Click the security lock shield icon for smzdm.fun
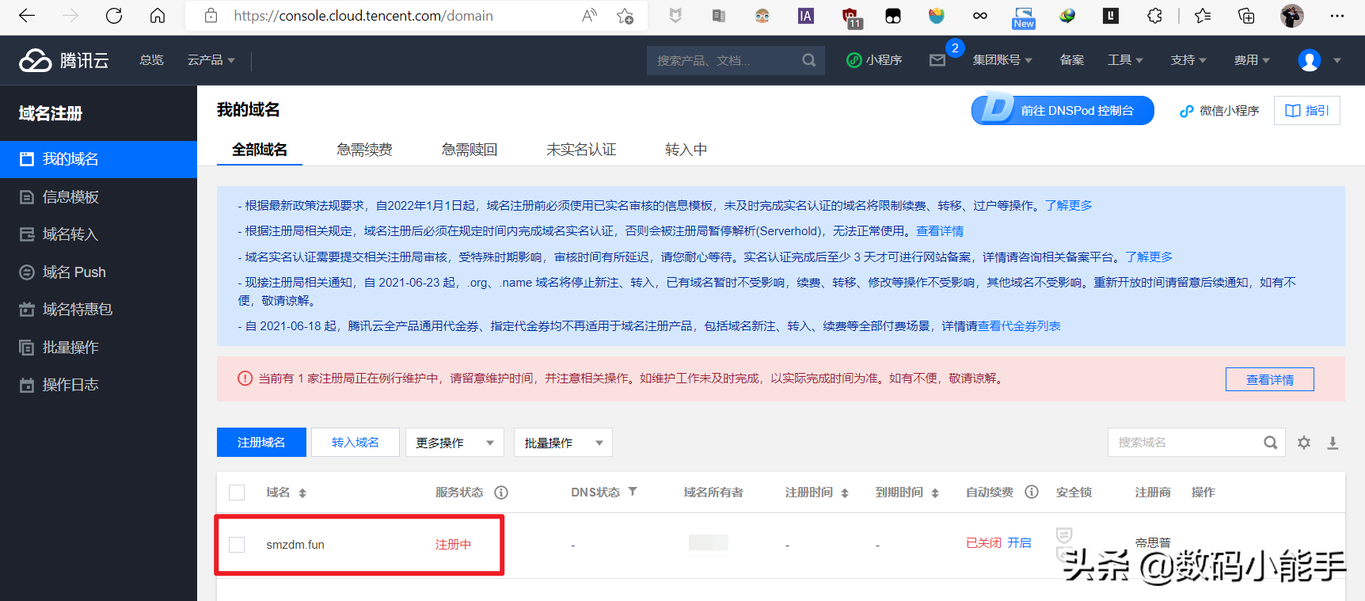The image size is (1365, 601). (1064, 537)
